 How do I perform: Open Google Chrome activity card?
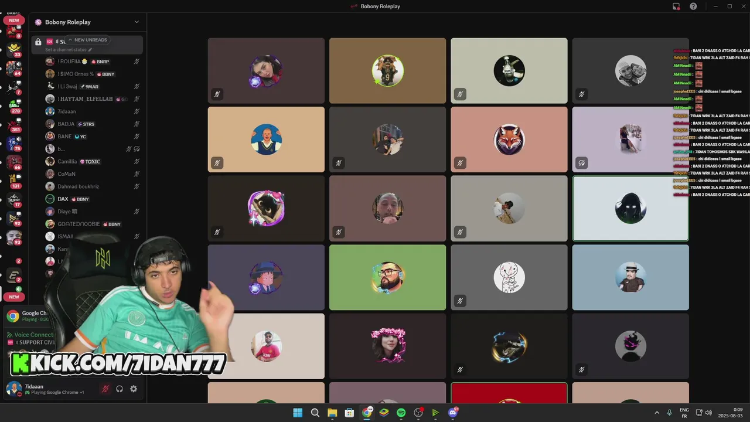pos(26,316)
